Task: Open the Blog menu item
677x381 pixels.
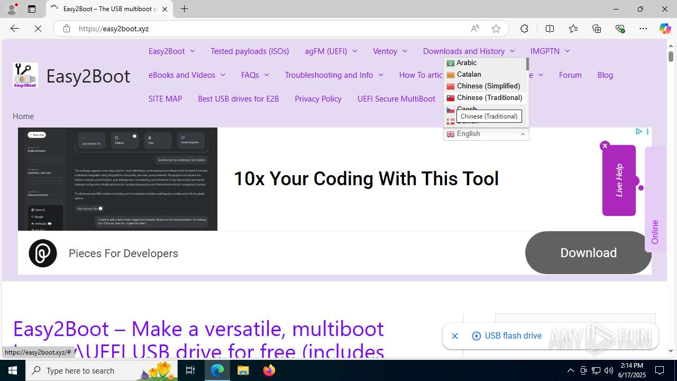Action: pyautogui.click(x=605, y=75)
